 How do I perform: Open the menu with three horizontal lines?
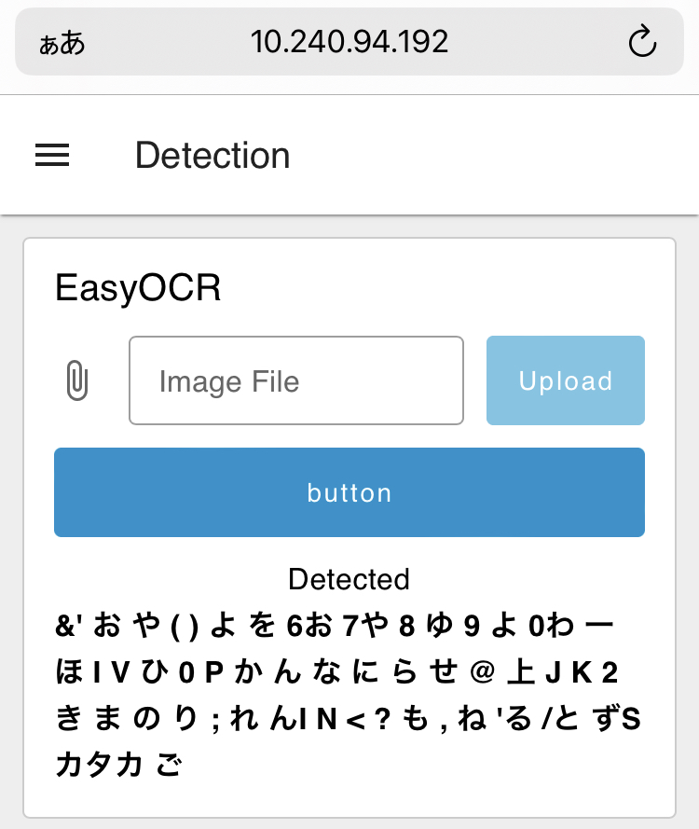pos(51,155)
